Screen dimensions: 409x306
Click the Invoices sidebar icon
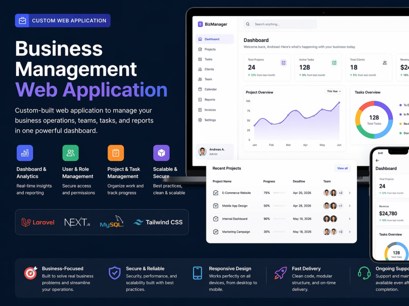pos(200,110)
